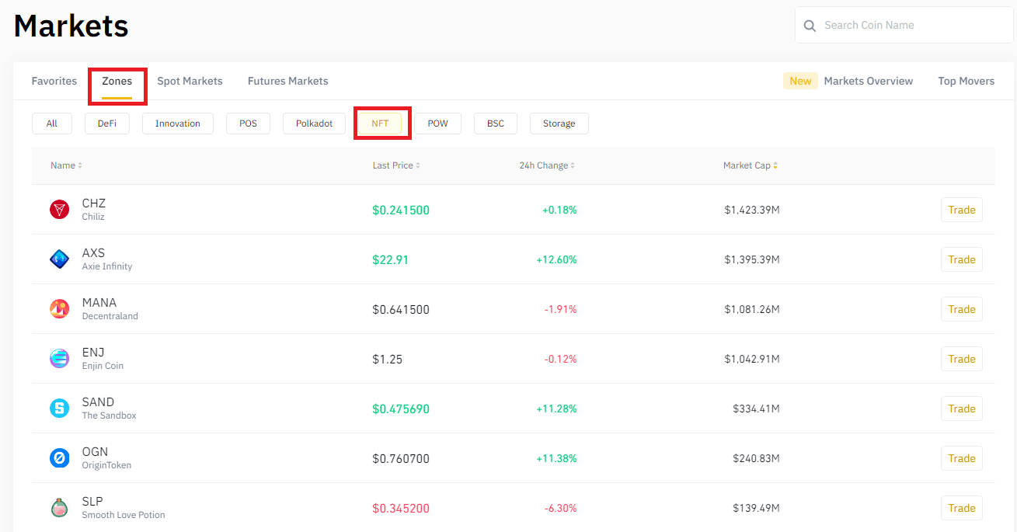Click the $1,423.39M market cap
1017x532 pixels.
click(x=752, y=210)
